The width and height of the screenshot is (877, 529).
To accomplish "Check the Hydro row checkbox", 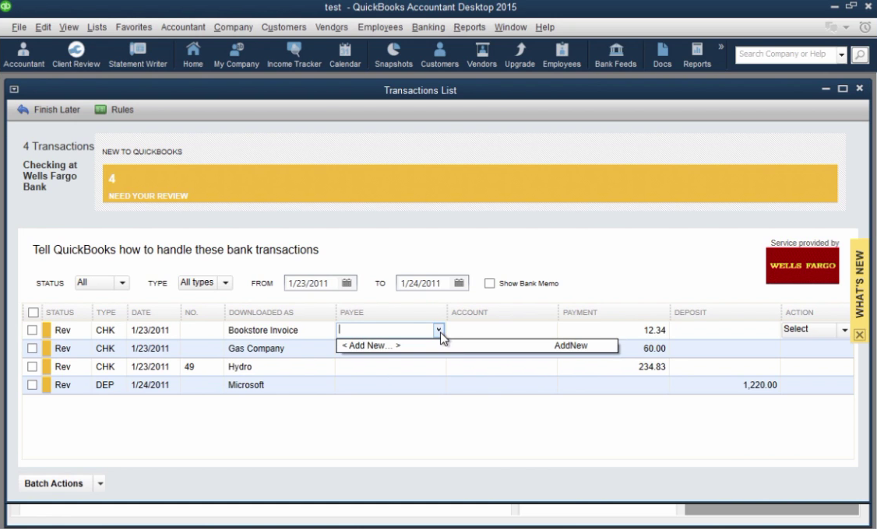I will coord(33,366).
